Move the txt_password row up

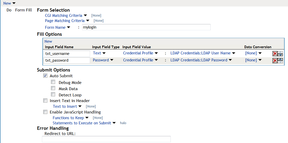click(280, 59)
